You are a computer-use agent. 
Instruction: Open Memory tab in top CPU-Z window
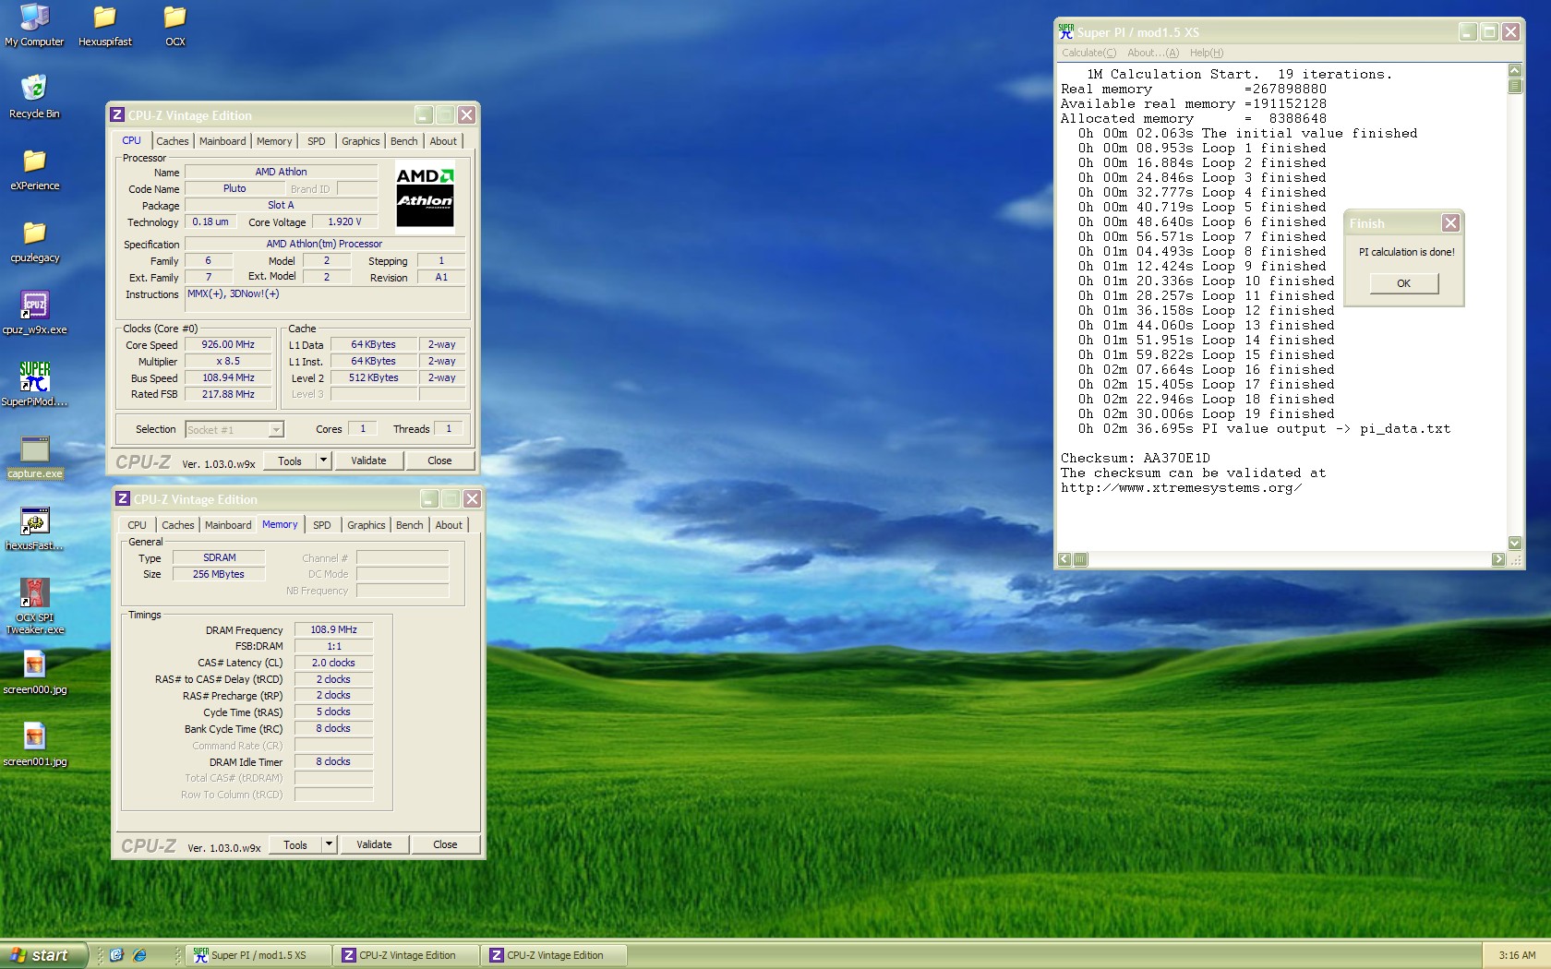coord(274,141)
